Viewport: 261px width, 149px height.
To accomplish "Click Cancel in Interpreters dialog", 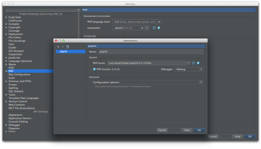I will tap(162, 130).
